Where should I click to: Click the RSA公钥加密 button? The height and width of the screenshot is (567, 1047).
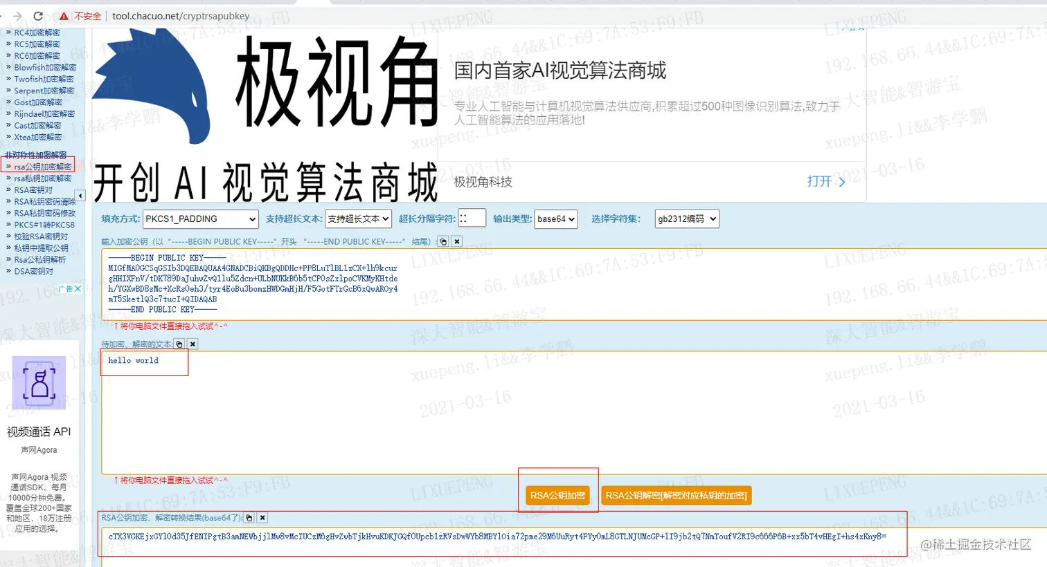pos(558,495)
